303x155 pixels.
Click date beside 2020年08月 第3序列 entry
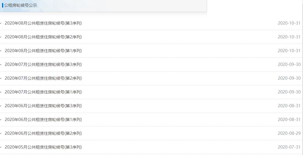tap(289, 23)
